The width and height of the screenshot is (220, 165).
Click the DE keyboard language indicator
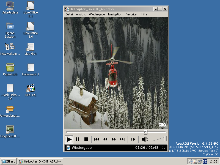[x=205, y=161]
